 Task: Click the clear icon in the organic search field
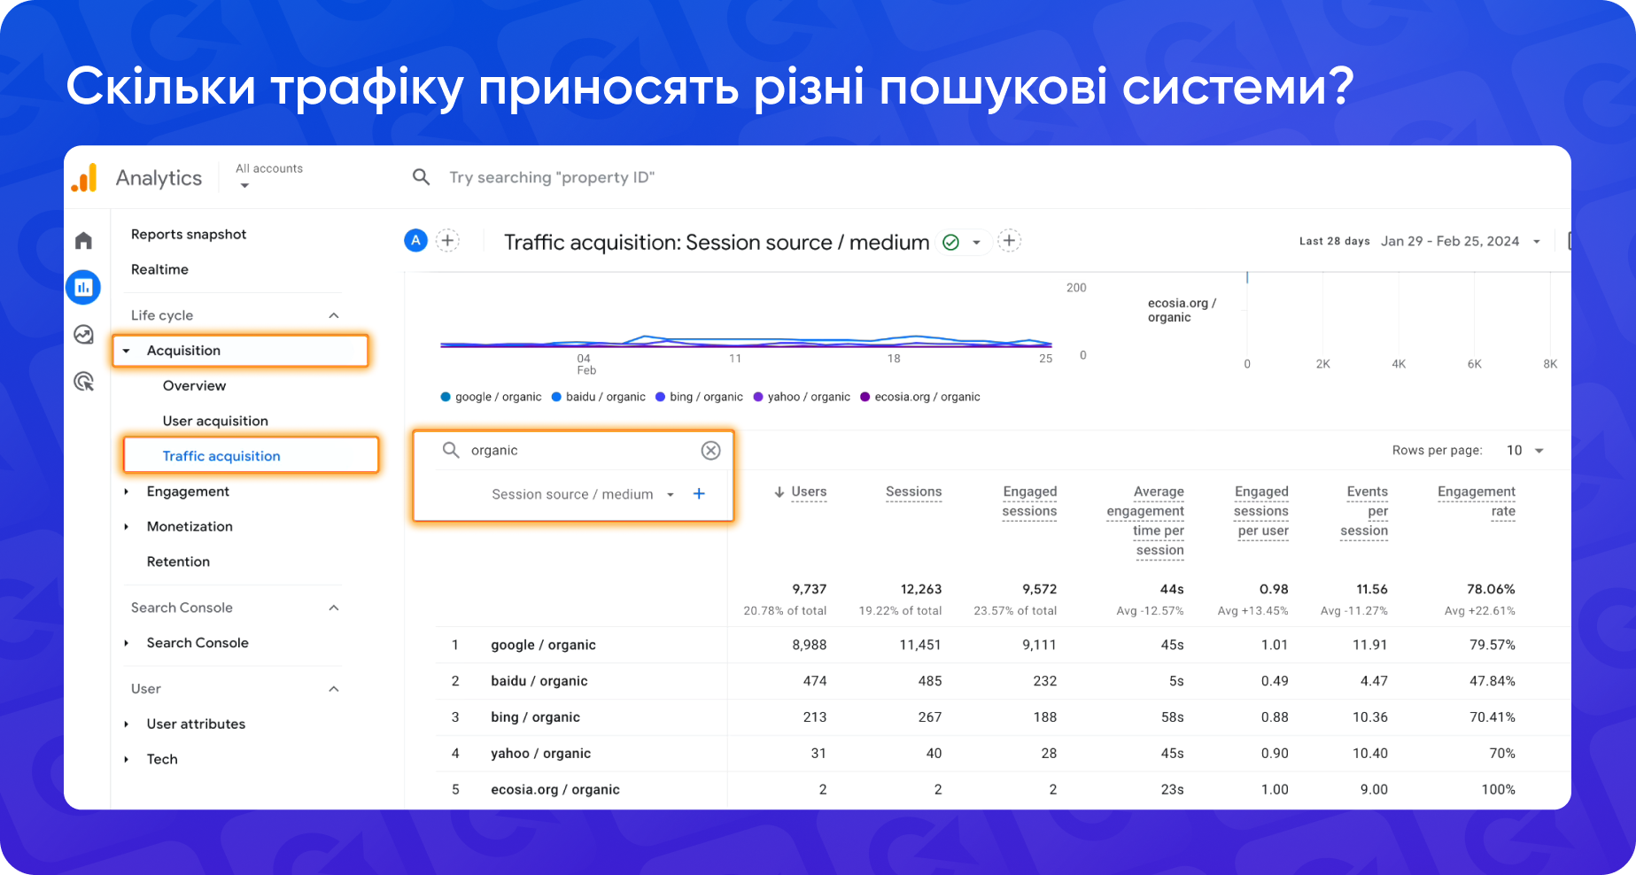(x=710, y=450)
